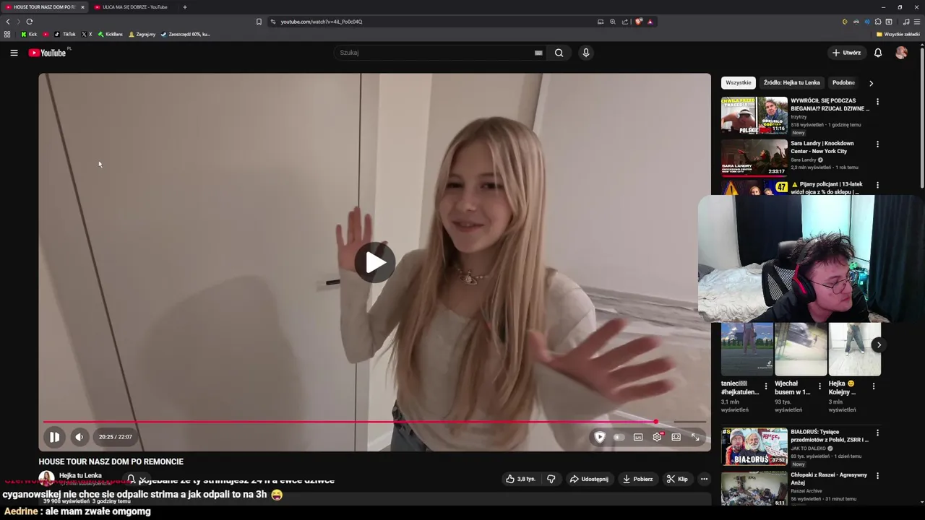Open YouTube notifications bell
Viewport: 925px width, 520px height.
(x=878, y=53)
